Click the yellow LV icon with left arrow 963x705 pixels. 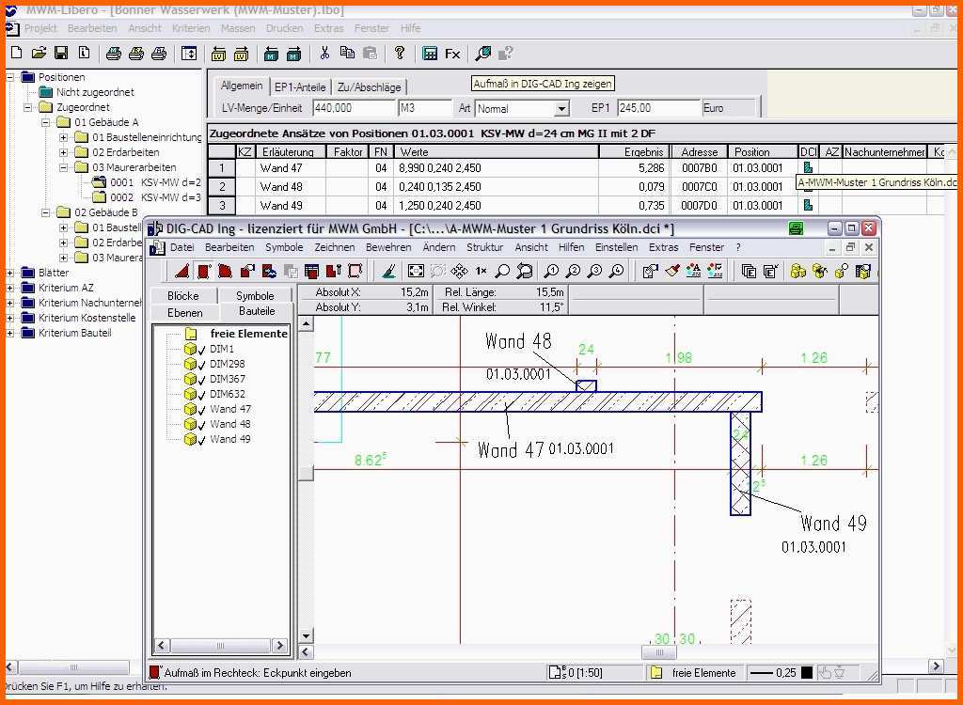(x=218, y=54)
